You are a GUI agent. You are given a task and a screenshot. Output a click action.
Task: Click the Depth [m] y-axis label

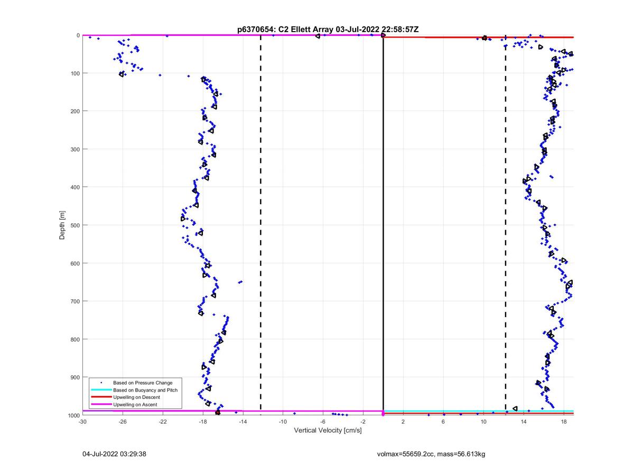(x=62, y=225)
